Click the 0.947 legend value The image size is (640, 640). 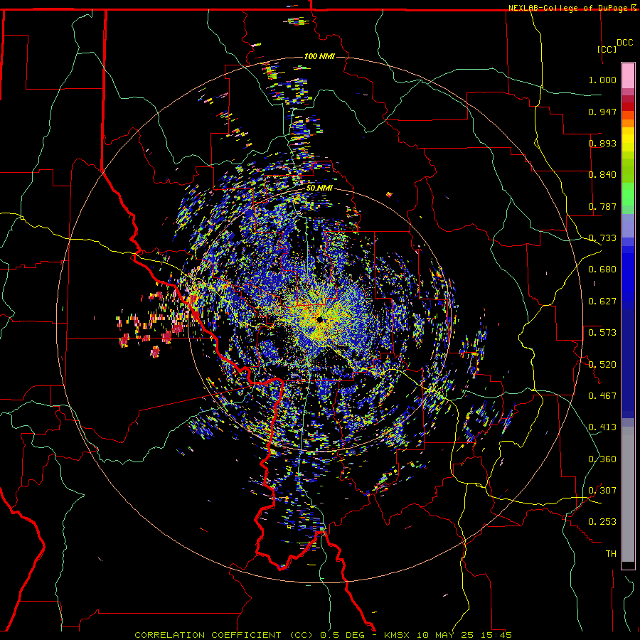point(602,112)
